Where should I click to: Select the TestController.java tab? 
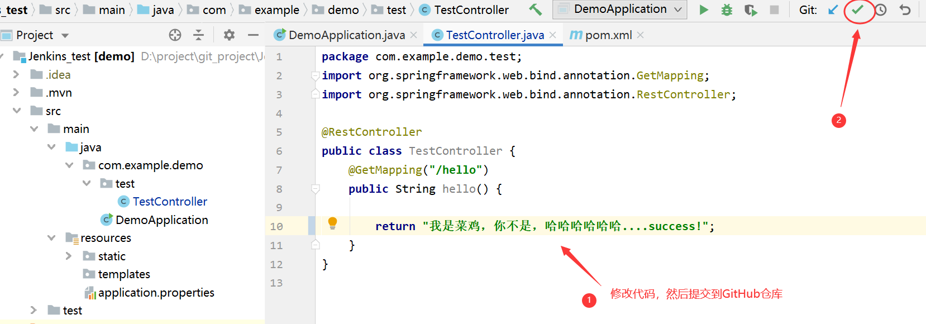[x=494, y=35]
